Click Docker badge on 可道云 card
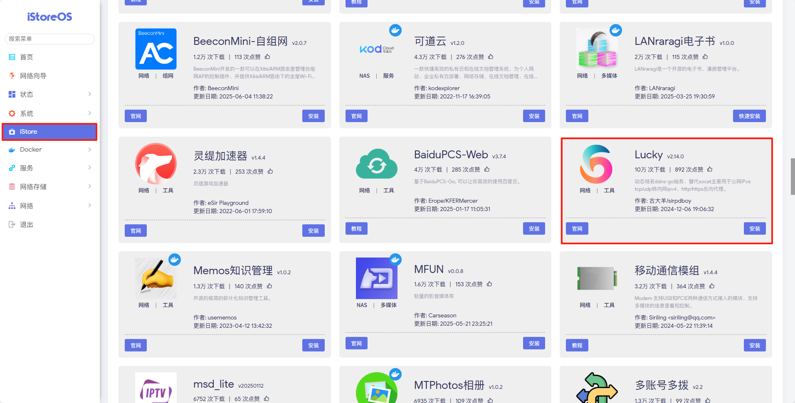 tap(395, 30)
